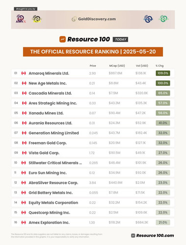Select Stillwater Critical Minerals company name
The height and width of the screenshot is (245, 186).
pyautogui.click(x=55, y=163)
